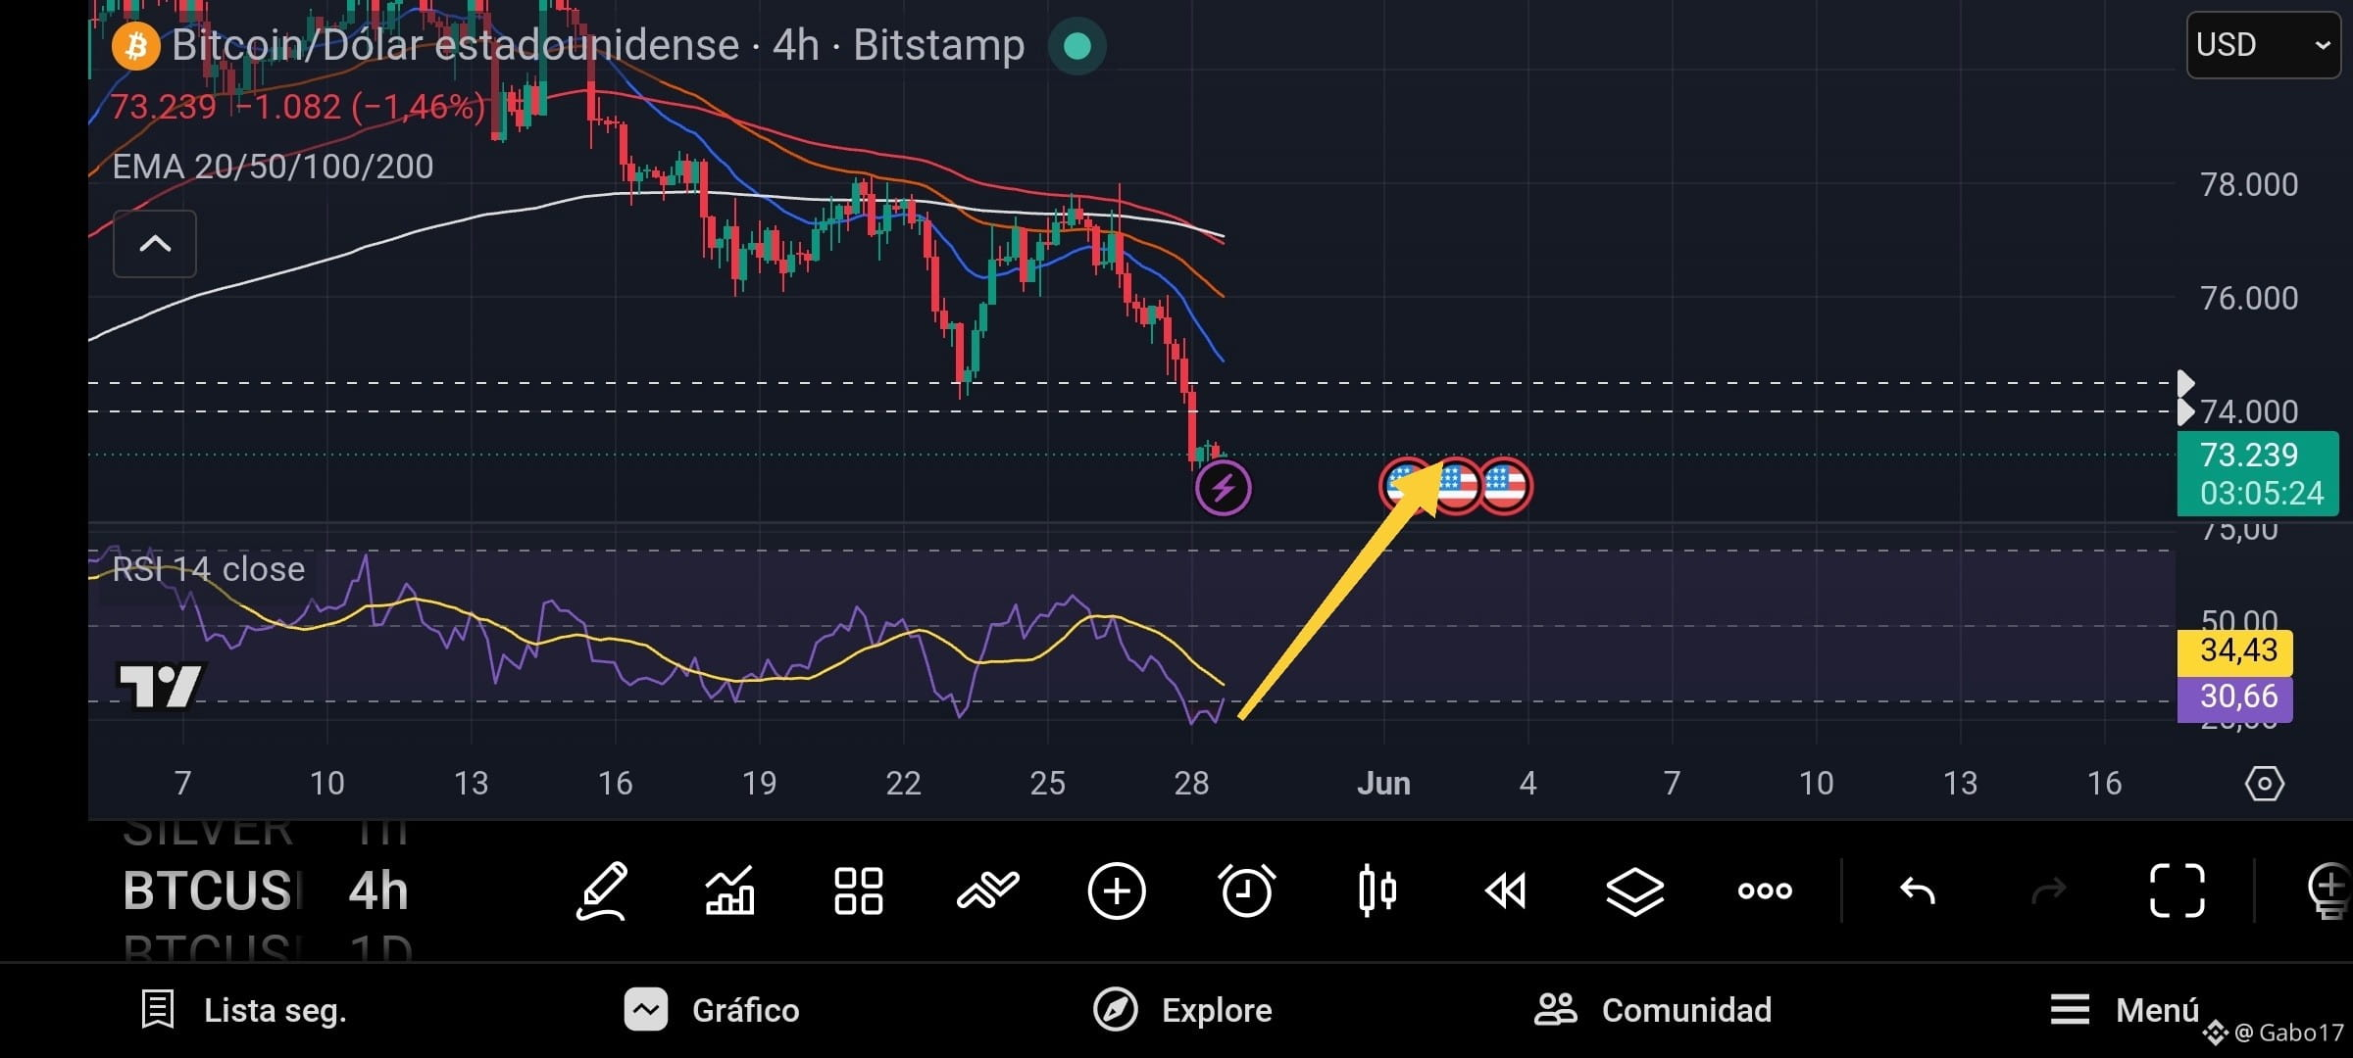Open the Explore tab
This screenshot has height=1058, width=2353.
tap(1182, 1010)
